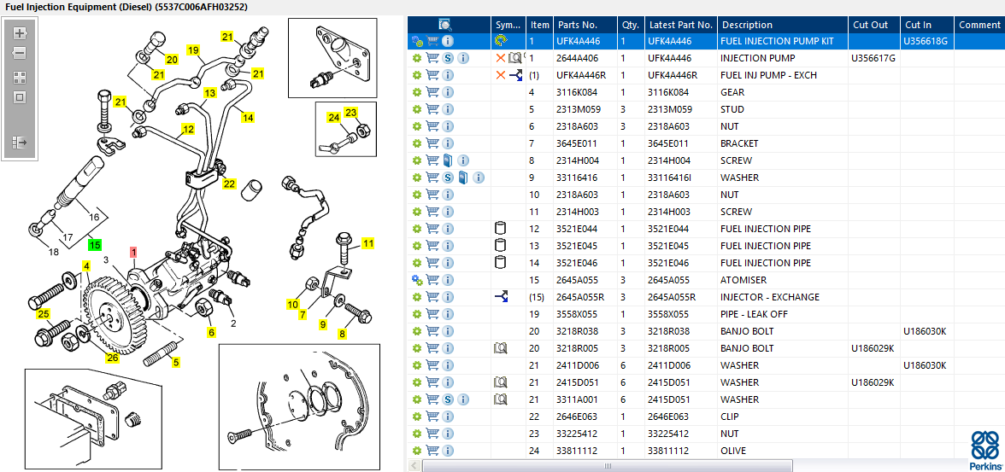Add CLIP 2646E063 to cart
This screenshot has height=472, width=1005.
click(x=432, y=417)
